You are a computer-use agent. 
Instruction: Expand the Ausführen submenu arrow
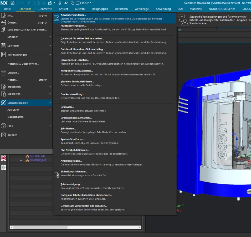(x=50, y=110)
